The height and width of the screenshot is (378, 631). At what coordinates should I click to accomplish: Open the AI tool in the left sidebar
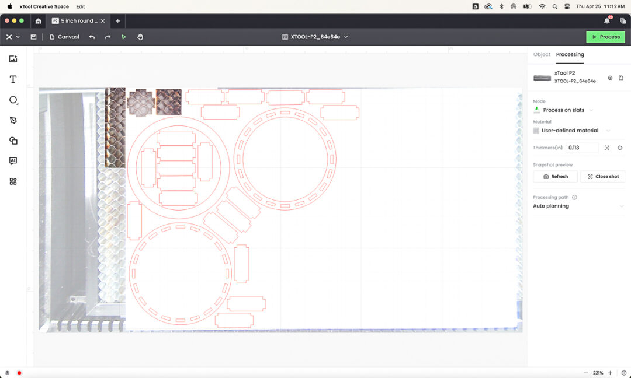pyautogui.click(x=13, y=161)
